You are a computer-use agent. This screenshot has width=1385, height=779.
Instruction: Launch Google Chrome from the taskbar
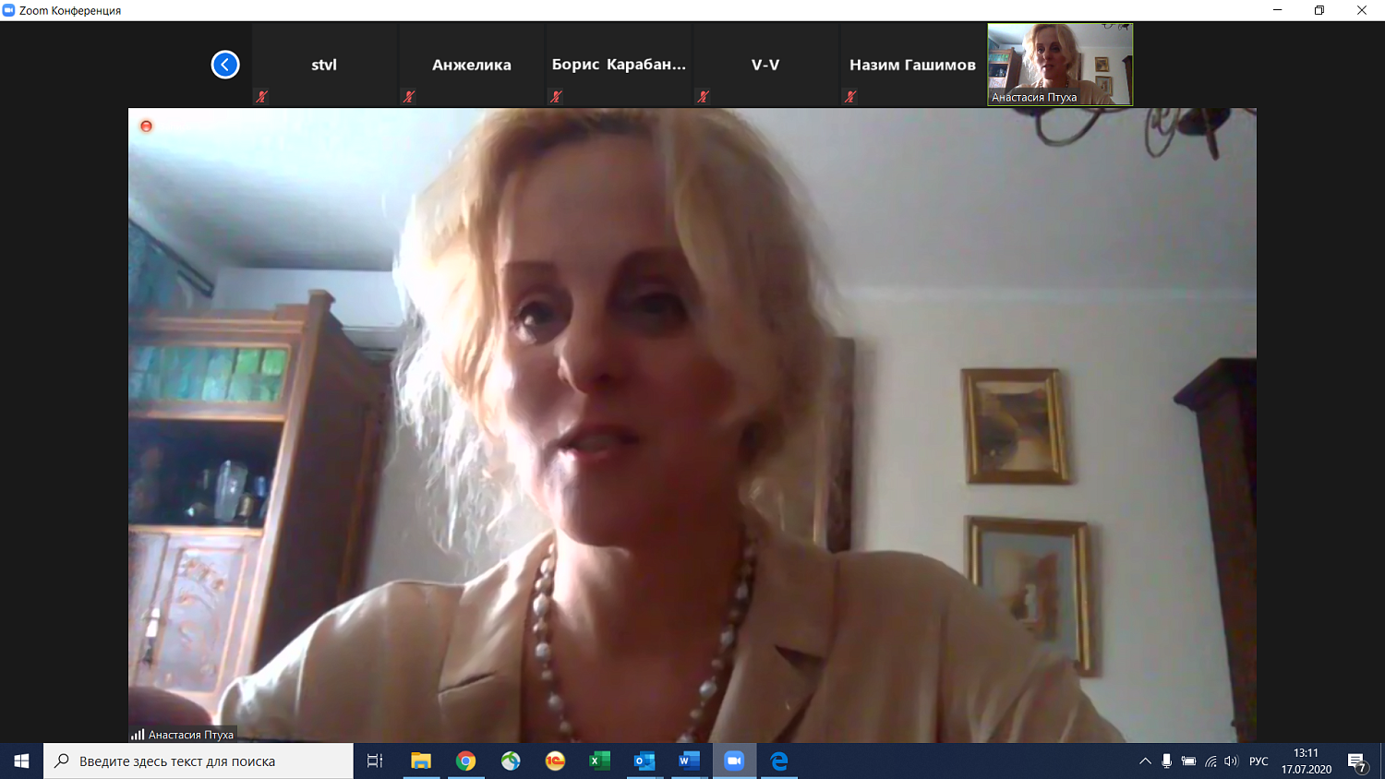466,761
